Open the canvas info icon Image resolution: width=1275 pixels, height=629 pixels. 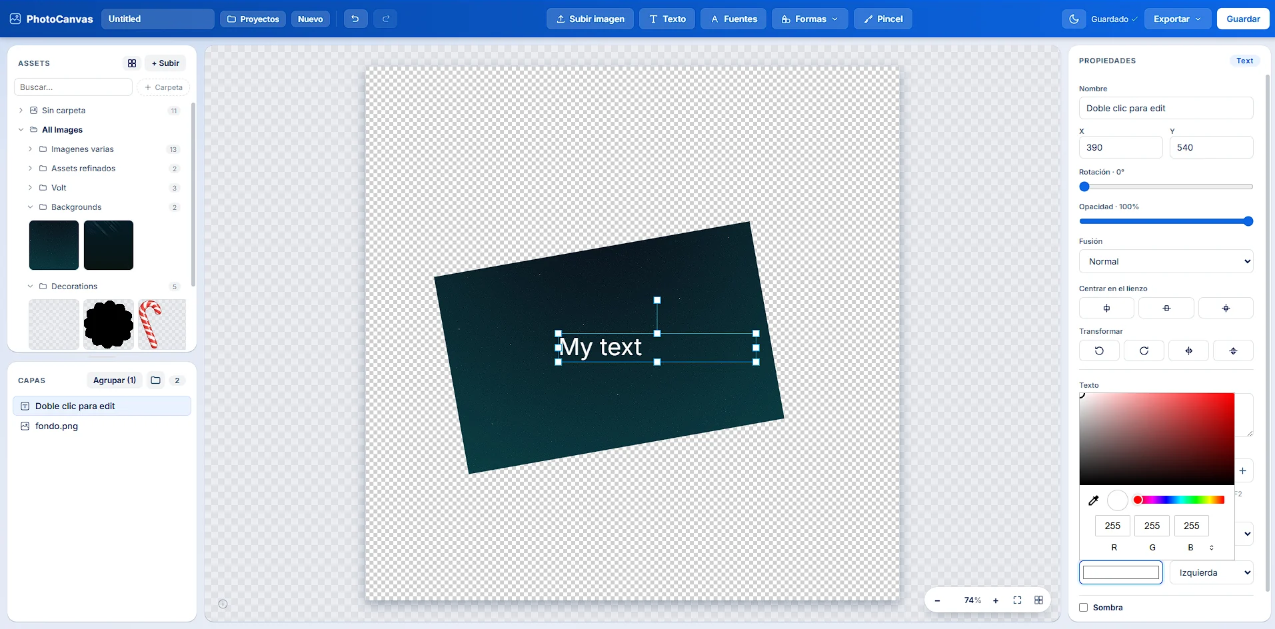(x=223, y=604)
